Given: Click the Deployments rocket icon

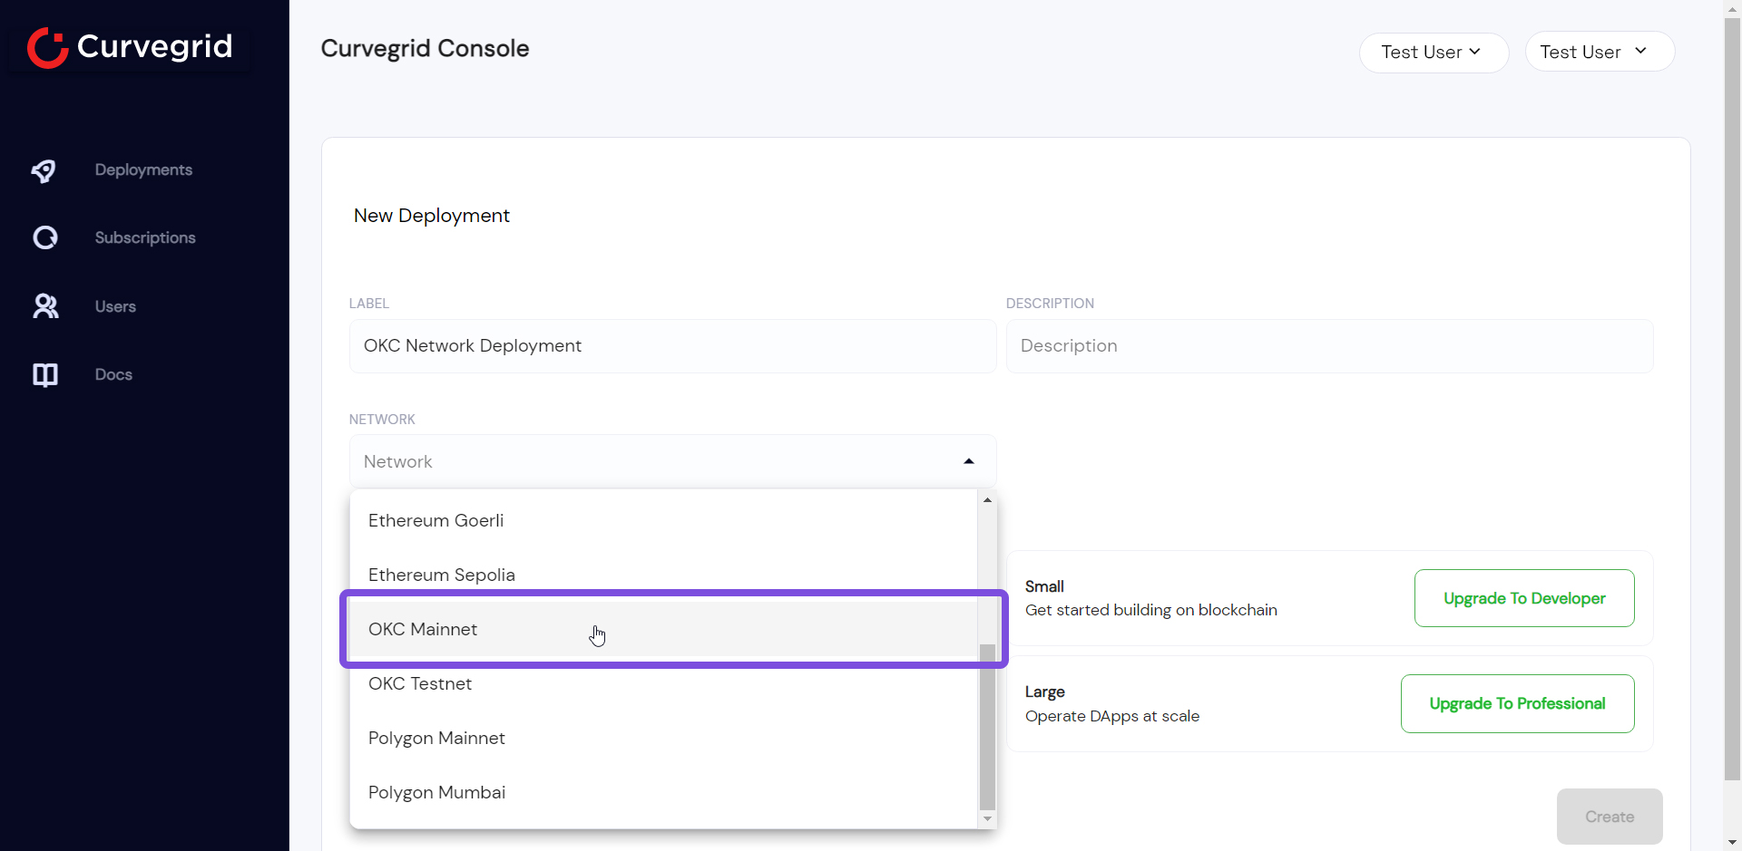Looking at the screenshot, I should click(x=44, y=170).
